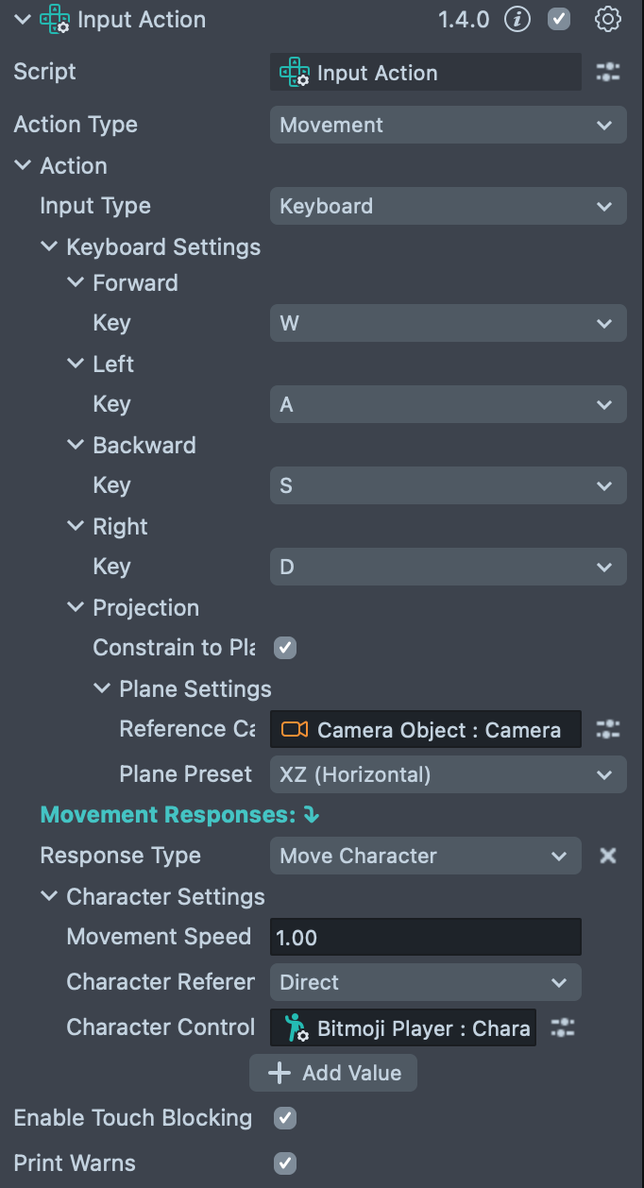Click the component info icon

point(517,19)
